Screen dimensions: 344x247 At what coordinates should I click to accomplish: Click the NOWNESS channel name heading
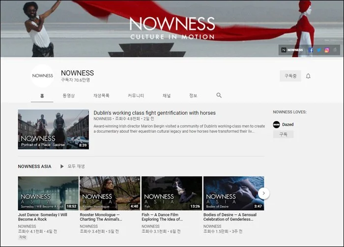click(78, 73)
